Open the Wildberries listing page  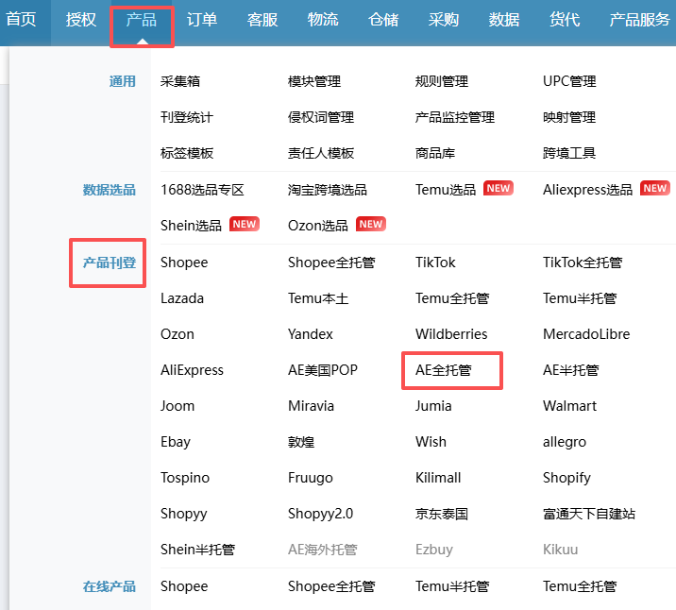pyautogui.click(x=451, y=334)
